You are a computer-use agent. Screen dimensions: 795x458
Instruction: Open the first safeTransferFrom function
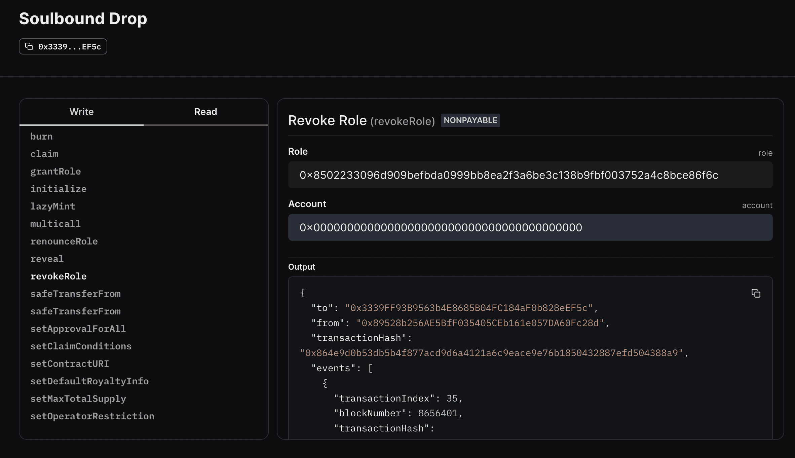tap(75, 294)
